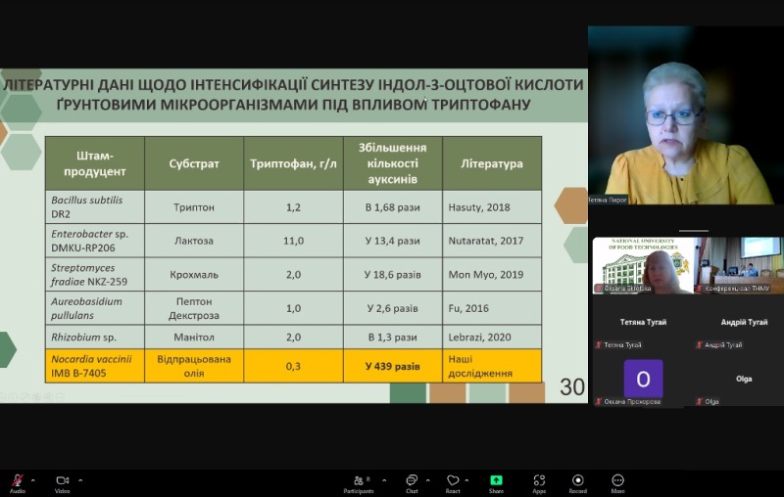Click 'Streptomyces fradiae NKZ-259' cell
Image resolution: width=784 pixels, height=497 pixels.
(94, 275)
